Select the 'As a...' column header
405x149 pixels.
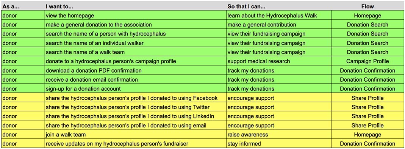[x=23, y=7]
